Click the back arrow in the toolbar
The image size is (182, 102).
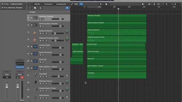click(x=30, y=4)
